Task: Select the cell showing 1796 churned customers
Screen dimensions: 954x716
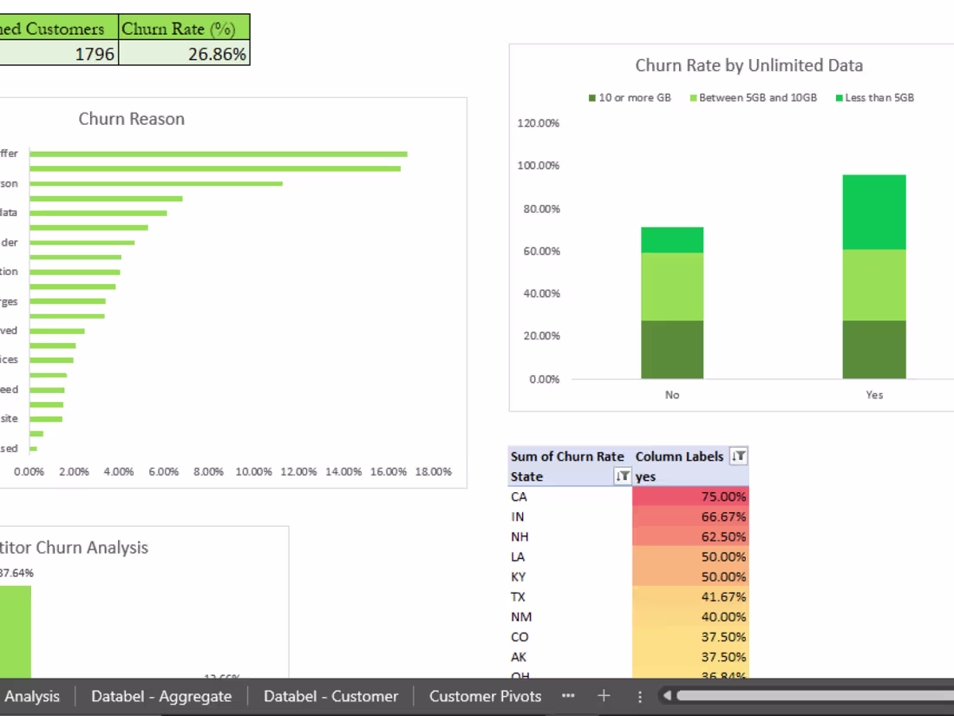Action: pyautogui.click(x=58, y=54)
